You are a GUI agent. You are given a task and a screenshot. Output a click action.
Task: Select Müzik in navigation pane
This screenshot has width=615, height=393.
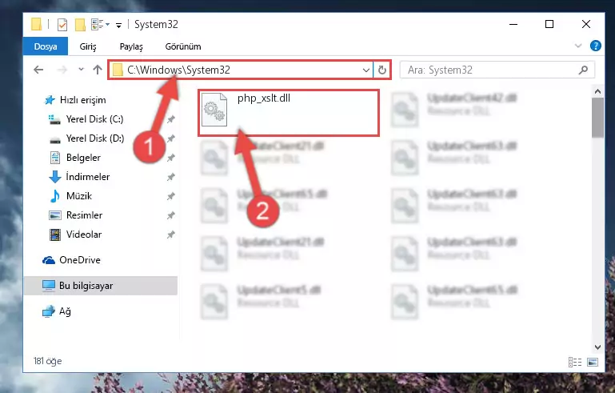[x=79, y=196]
